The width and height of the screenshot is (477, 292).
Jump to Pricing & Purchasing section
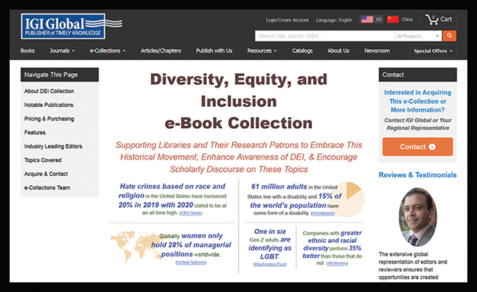click(x=49, y=119)
